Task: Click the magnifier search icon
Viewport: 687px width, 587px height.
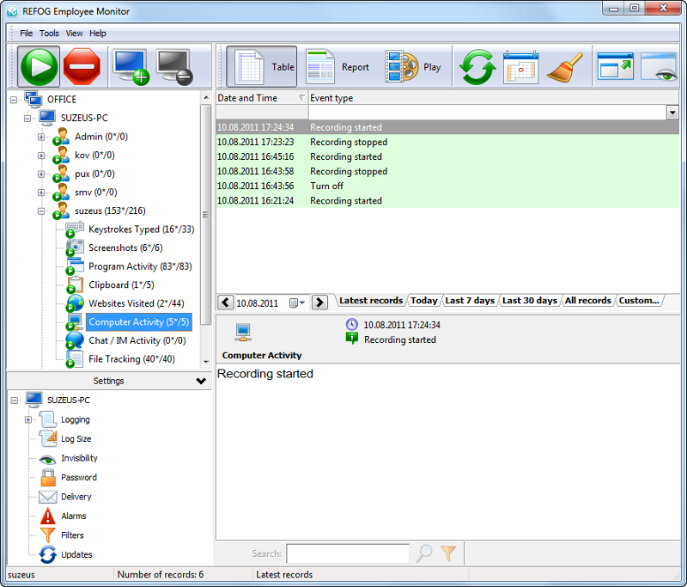Action: tap(423, 553)
